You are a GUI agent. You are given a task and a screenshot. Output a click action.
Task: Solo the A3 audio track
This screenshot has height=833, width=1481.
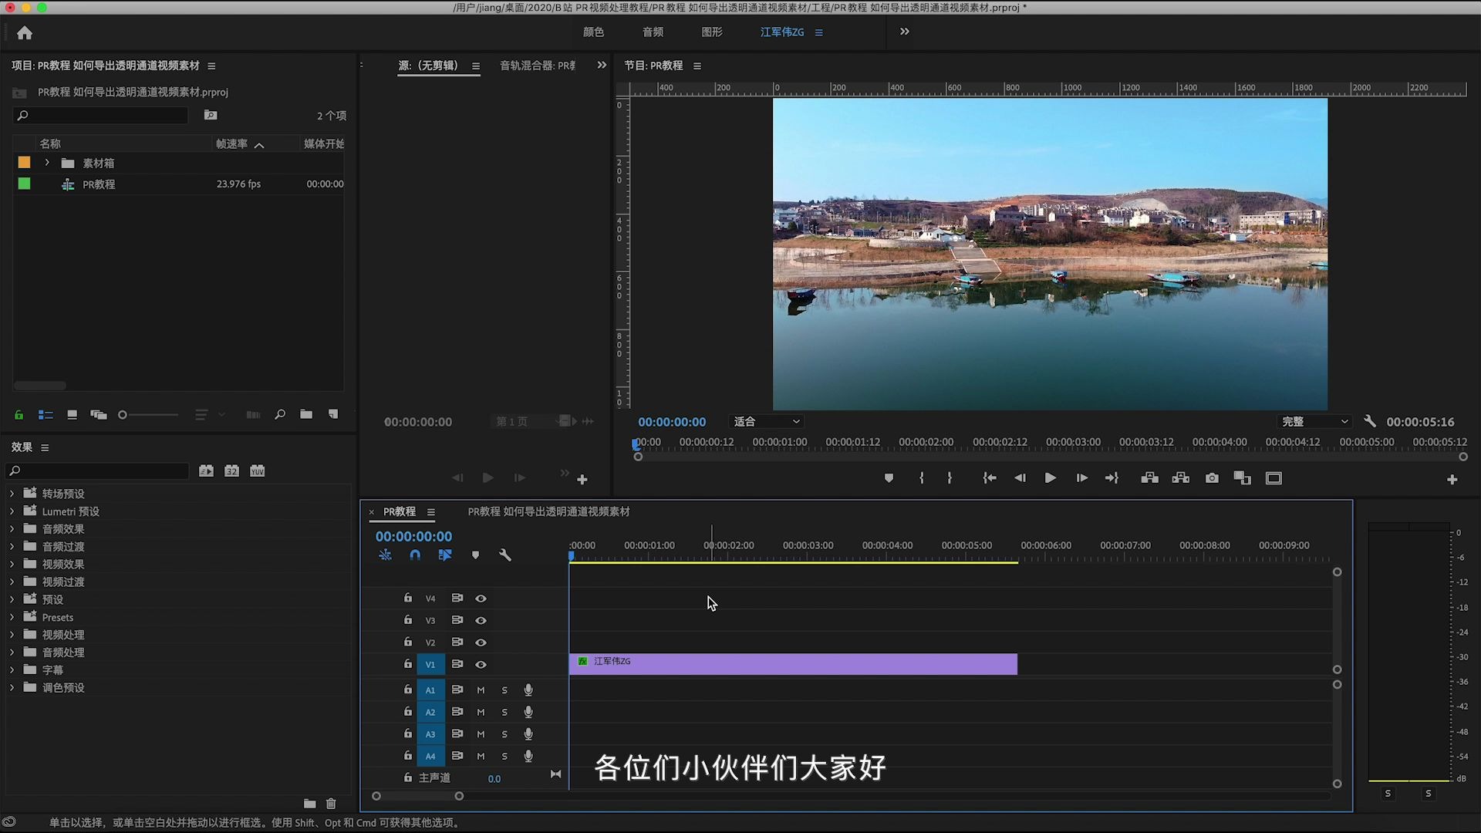(x=504, y=734)
